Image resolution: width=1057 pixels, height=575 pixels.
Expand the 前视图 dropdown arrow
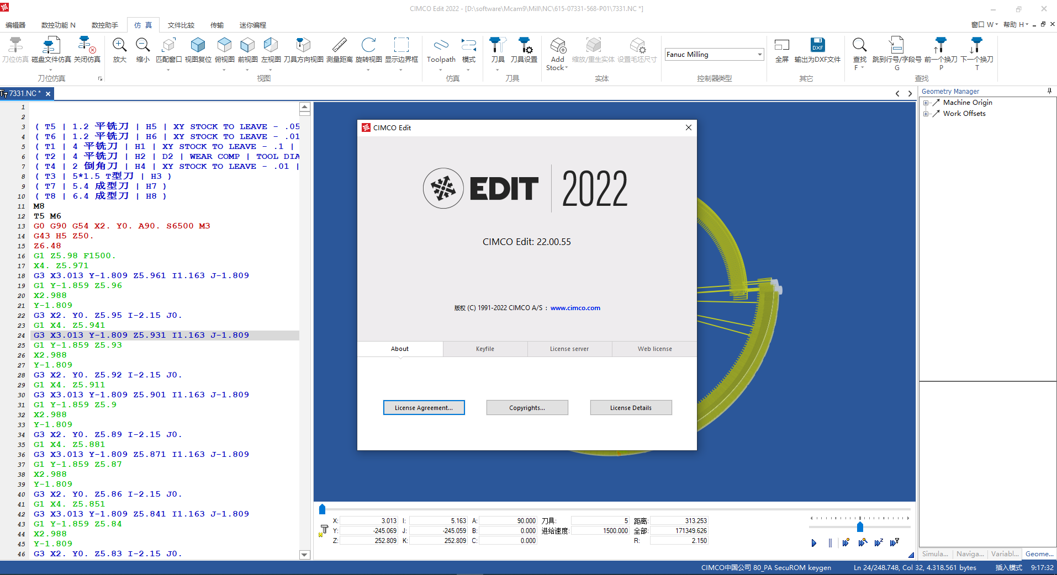(x=247, y=70)
